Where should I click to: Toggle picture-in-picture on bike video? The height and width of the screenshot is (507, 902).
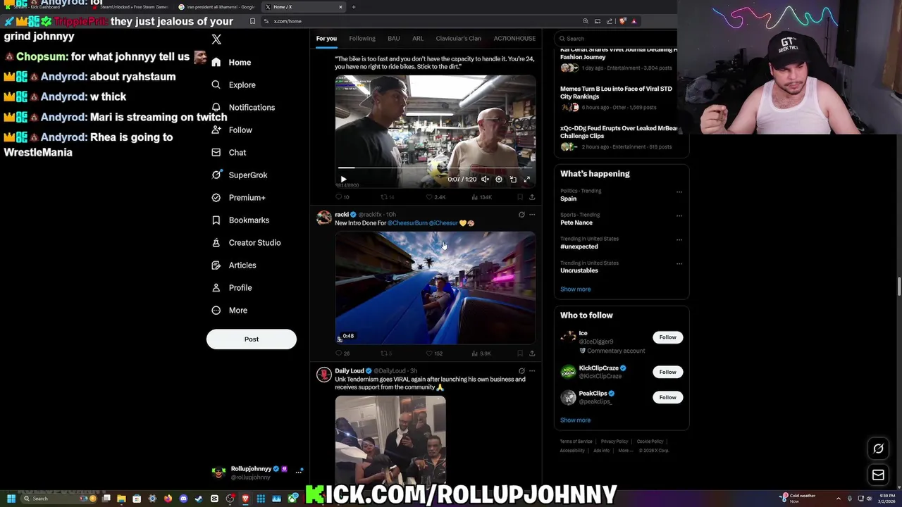[x=513, y=179]
